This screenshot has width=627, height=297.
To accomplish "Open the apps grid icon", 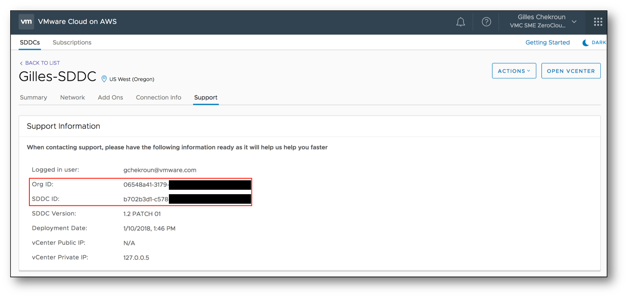I will pyautogui.click(x=598, y=22).
